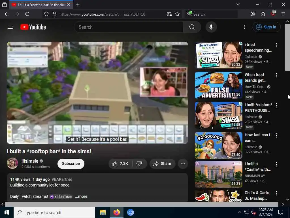This screenshot has height=218, width=290.
Task: Open custom PENTHOUSE video thumbnail
Action: (x=218, y=115)
